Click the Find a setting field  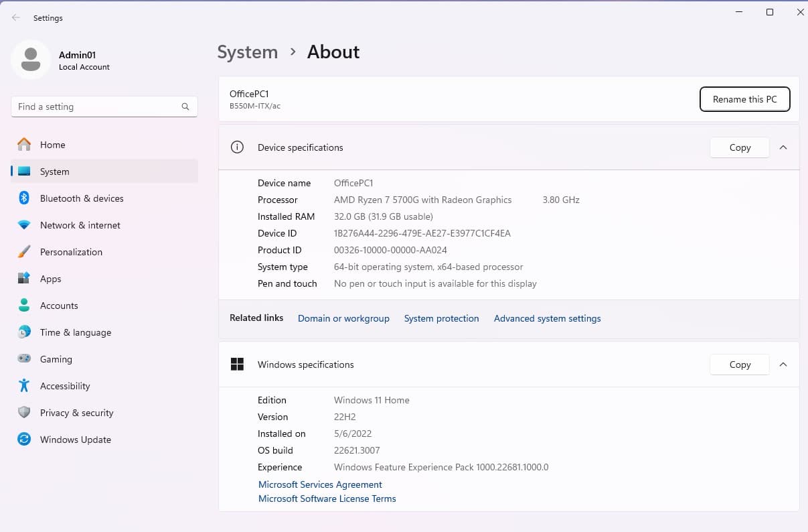104,107
